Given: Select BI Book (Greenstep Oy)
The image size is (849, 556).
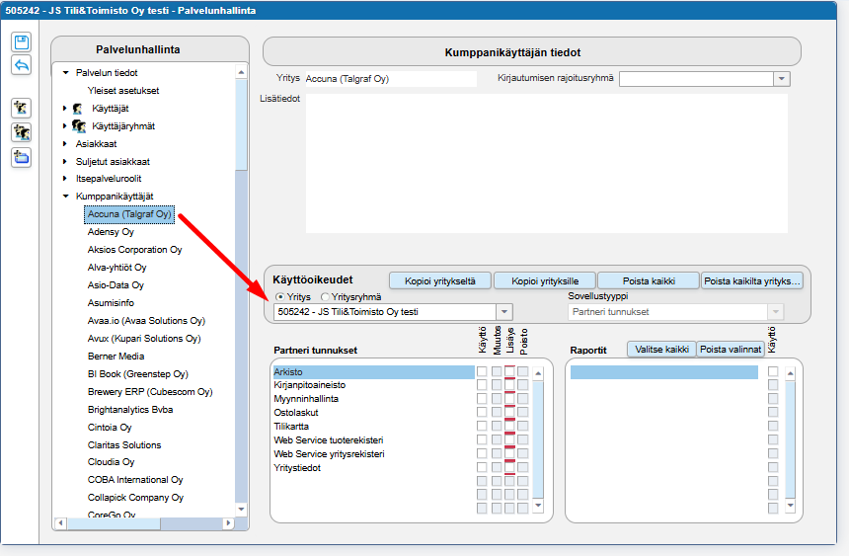Looking at the screenshot, I should point(138,374).
